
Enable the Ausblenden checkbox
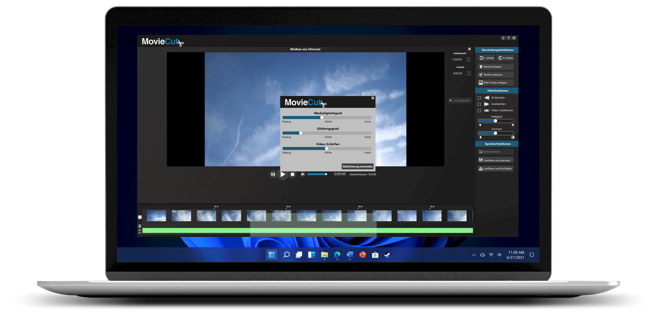coord(480,104)
